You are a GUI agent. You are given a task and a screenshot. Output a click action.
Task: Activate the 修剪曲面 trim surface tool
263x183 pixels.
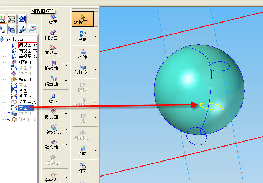click(53, 114)
